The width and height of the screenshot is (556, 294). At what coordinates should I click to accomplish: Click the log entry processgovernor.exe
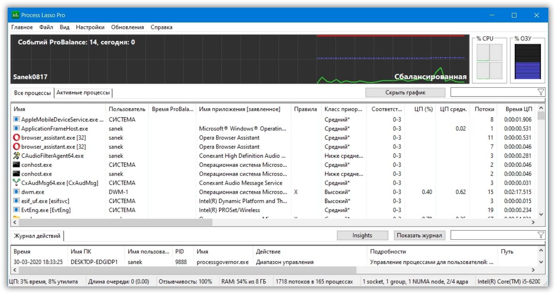222,262
